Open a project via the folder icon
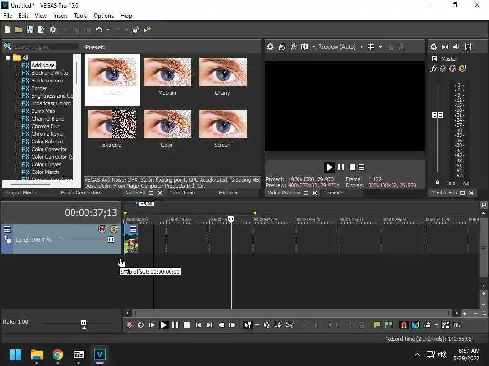 coord(19,30)
